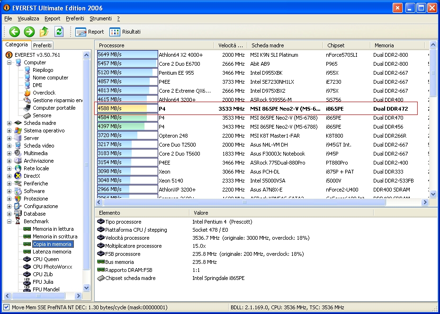The width and height of the screenshot is (440, 314).
Task: Select CPU PhotoWorxx tree item
Action: tap(53, 267)
